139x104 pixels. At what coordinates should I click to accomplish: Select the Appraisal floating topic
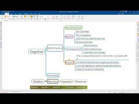[x=66, y=81]
